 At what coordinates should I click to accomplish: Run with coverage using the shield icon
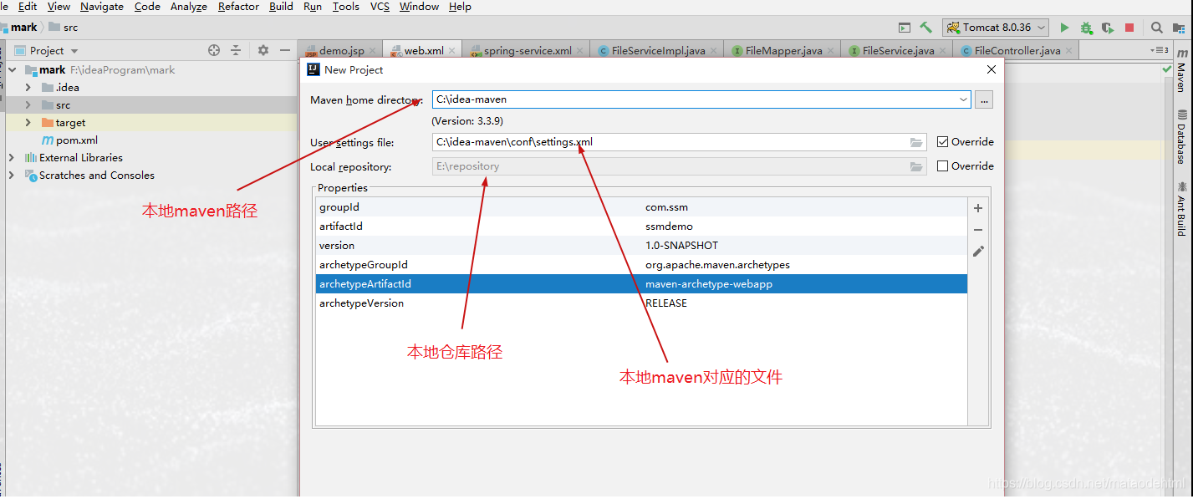pos(1108,28)
